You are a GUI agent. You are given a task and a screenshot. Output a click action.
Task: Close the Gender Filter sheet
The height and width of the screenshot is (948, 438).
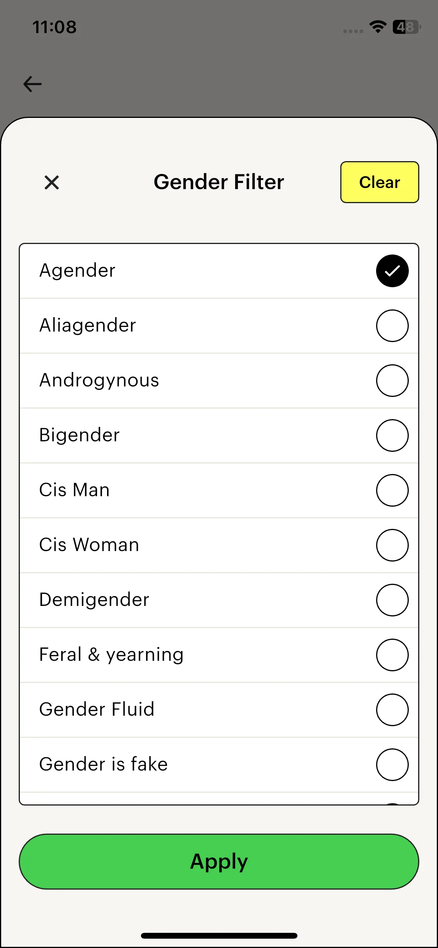(x=52, y=183)
